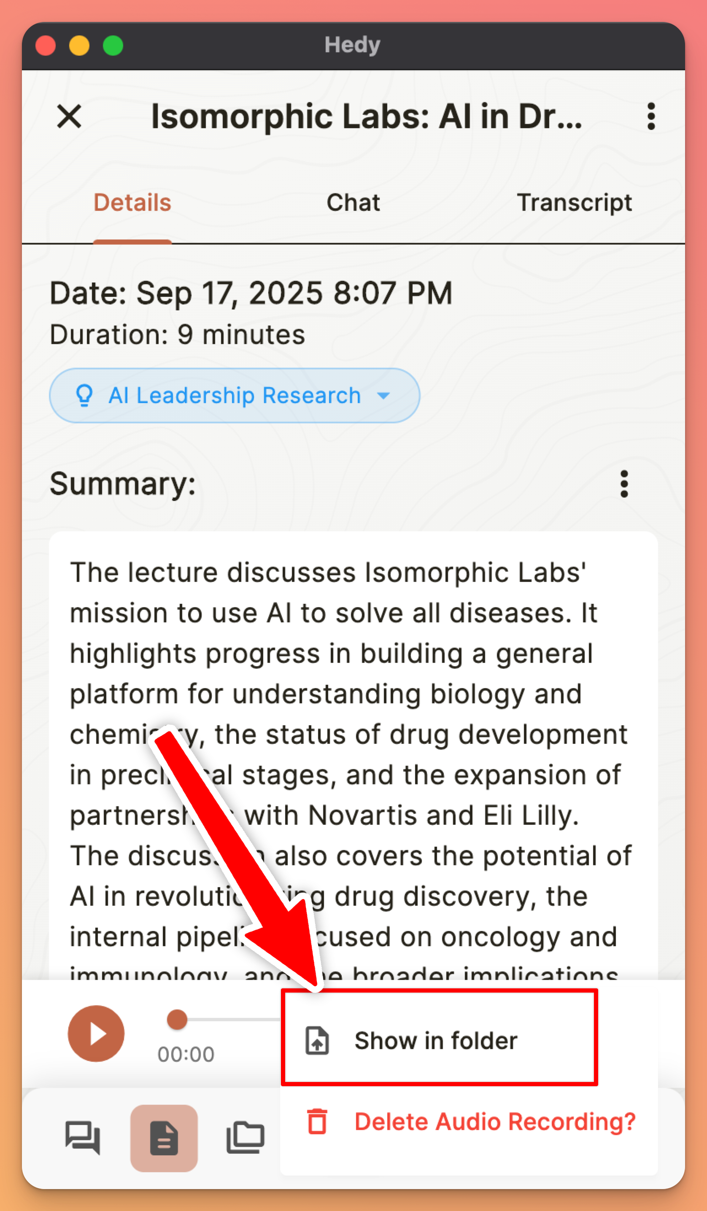The width and height of the screenshot is (707, 1211).
Task: Expand the AI Leadership Research topic dropdown
Action: pyautogui.click(x=234, y=396)
